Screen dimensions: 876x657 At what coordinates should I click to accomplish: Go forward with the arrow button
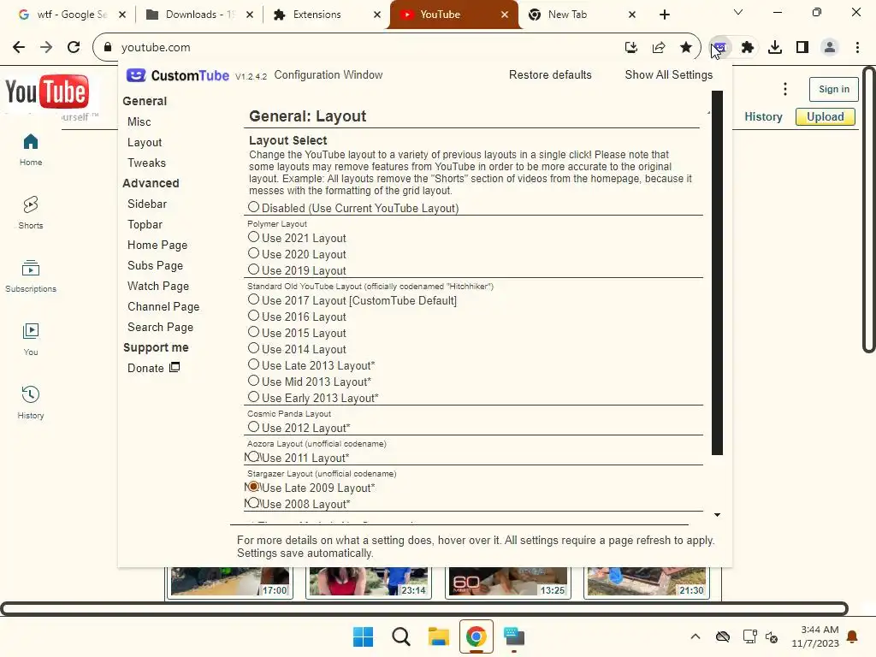pos(46,48)
